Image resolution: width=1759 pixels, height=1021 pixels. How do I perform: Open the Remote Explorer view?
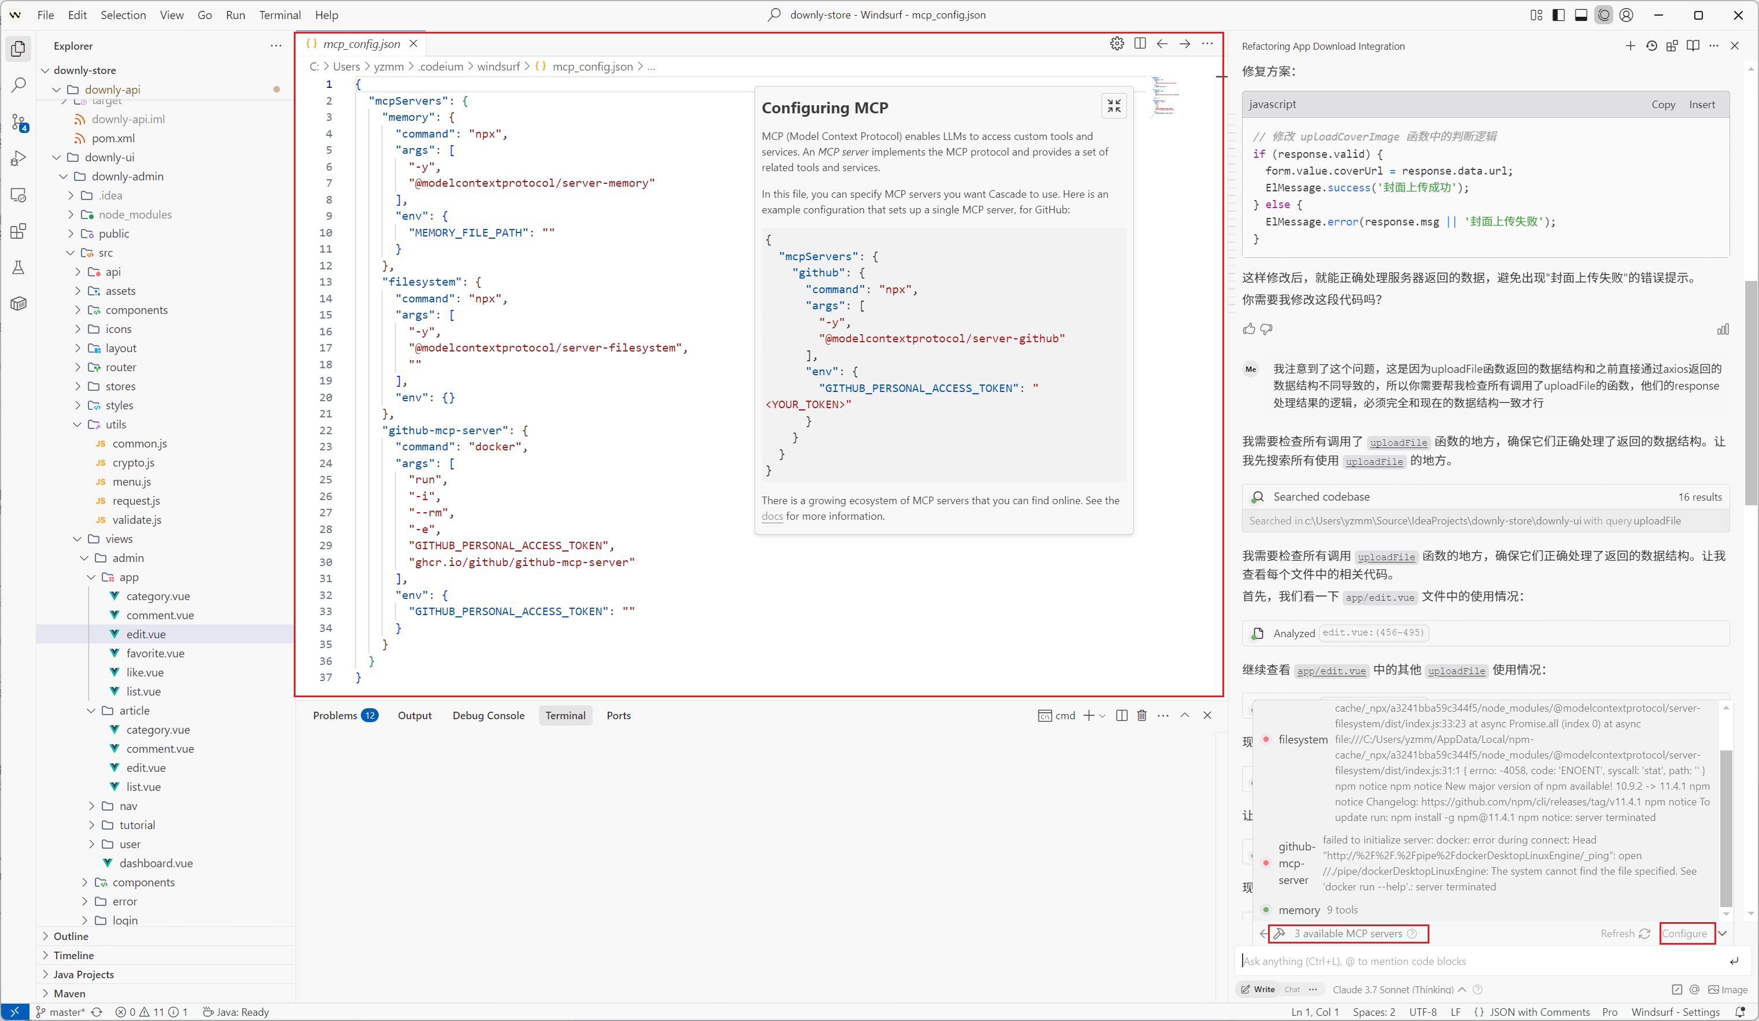(19, 195)
